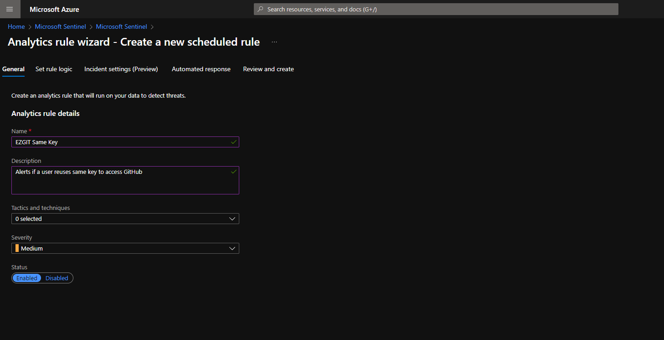Open the Incident settings (Preview) tab
The width and height of the screenshot is (664, 340).
[121, 69]
